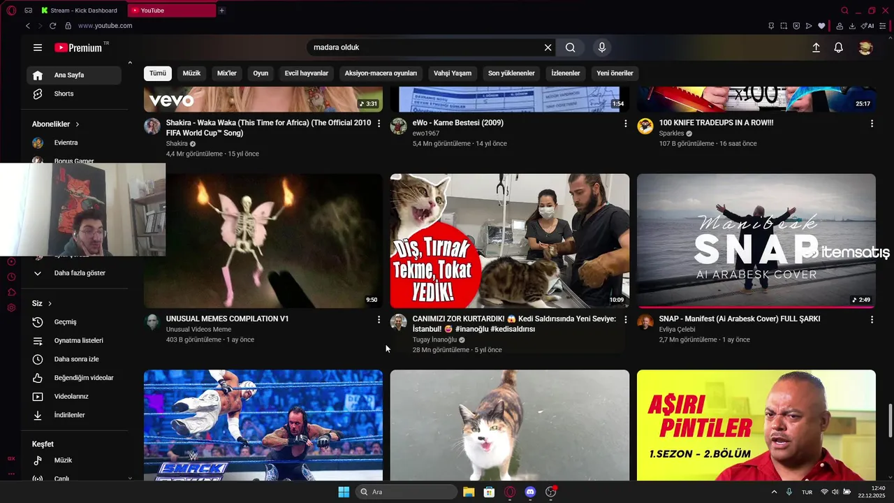Screen dimensions: 894x503
Task: Open options menu for UNUSUAL MEMES COMPILATION V1
Action: click(379, 320)
